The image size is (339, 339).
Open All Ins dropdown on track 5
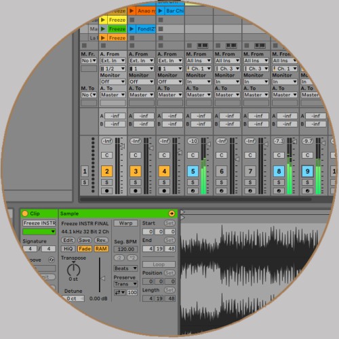tap(199, 60)
